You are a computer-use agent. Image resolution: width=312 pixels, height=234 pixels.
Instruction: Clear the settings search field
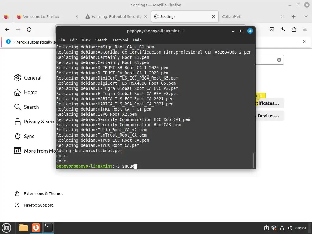279,60
